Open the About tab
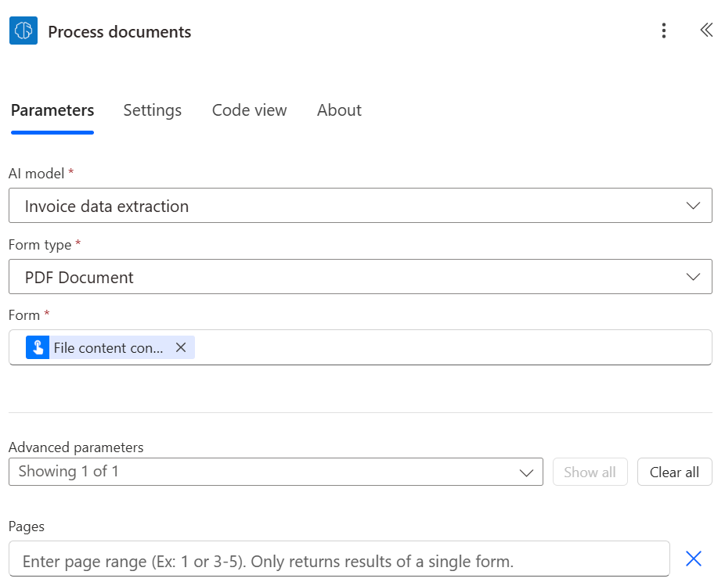This screenshot has height=582, width=725. [x=338, y=110]
